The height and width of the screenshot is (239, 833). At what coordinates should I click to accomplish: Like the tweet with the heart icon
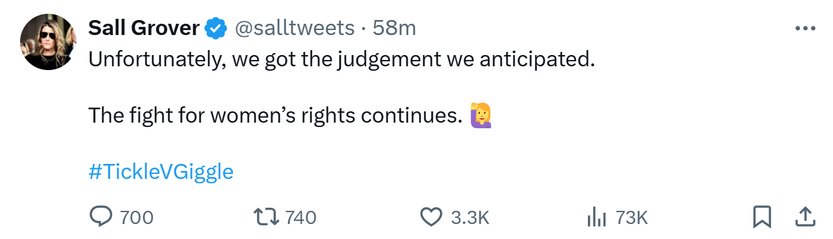click(431, 217)
